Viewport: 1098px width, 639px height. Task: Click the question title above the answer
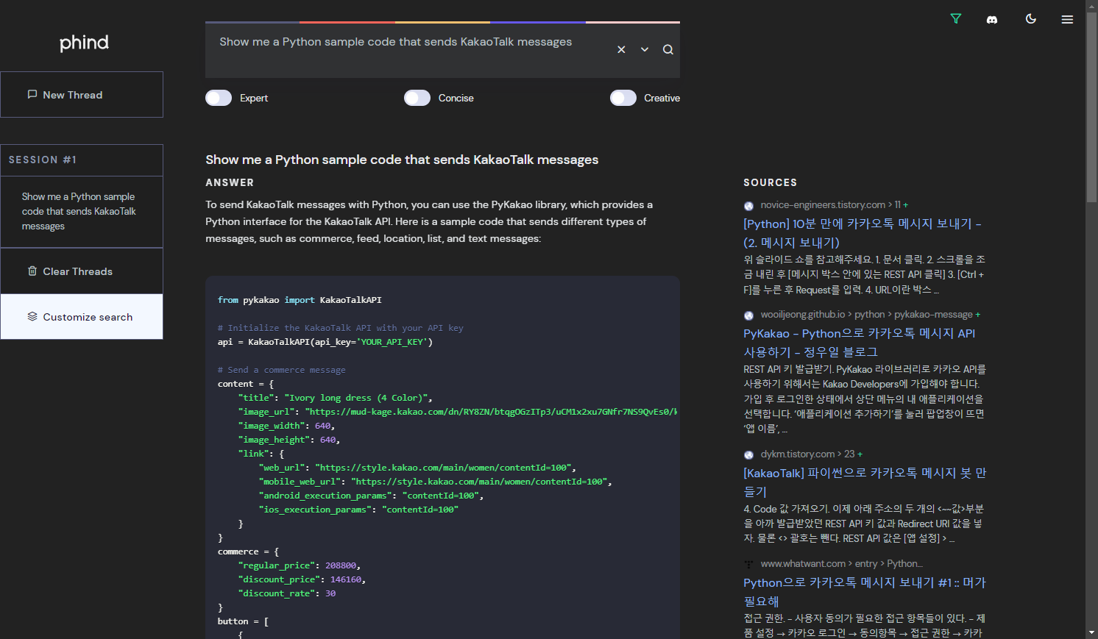point(402,160)
